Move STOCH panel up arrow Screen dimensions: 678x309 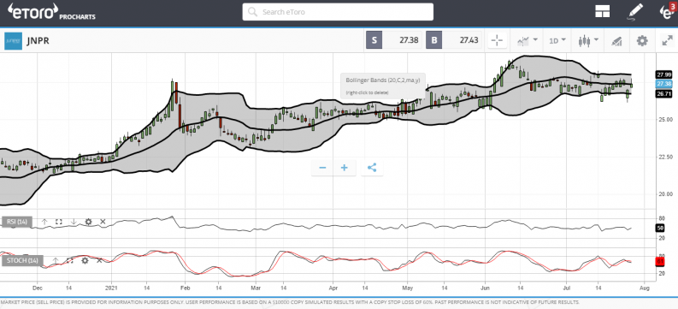click(x=56, y=260)
